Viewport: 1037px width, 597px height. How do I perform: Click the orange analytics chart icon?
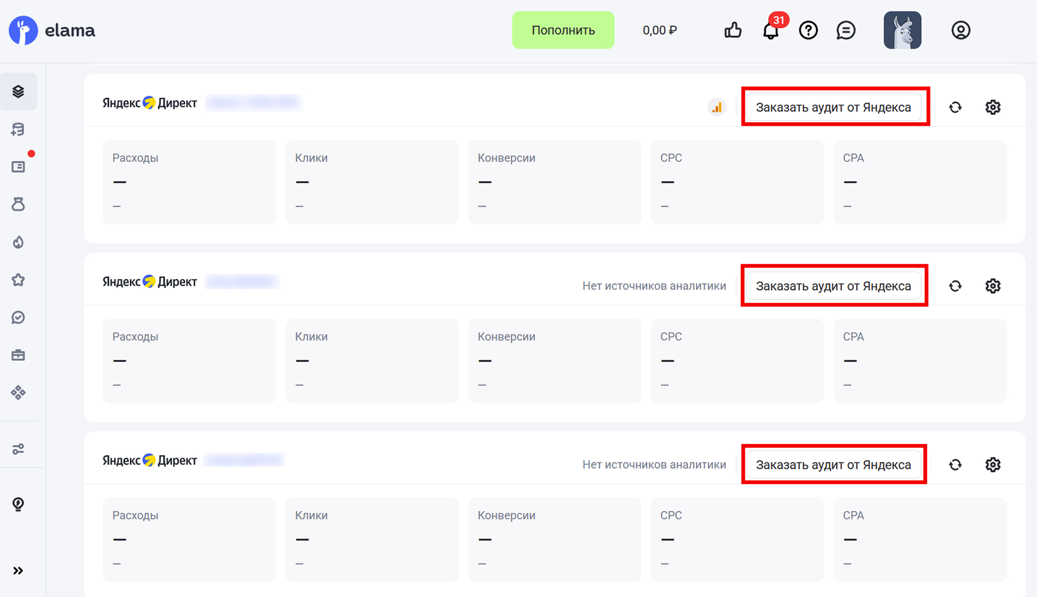tap(717, 108)
